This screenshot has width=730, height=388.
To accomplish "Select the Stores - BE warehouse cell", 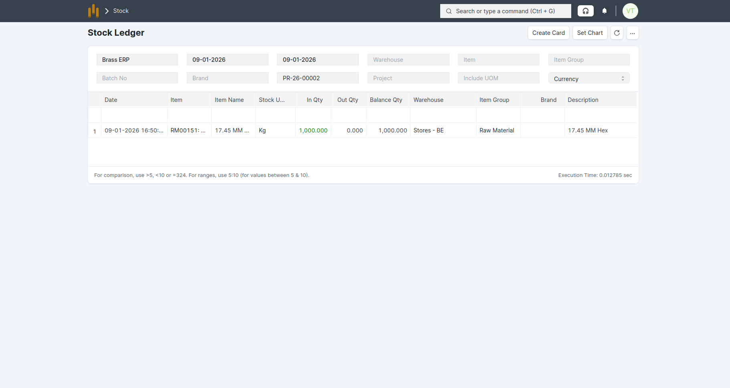I will [429, 130].
